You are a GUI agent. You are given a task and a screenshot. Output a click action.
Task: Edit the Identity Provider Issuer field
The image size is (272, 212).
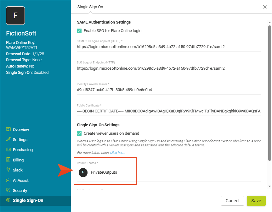tap(169, 90)
